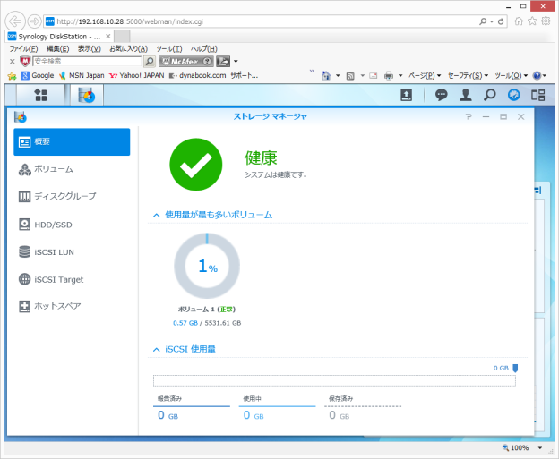Click the favorites star icon
The image size is (559, 459).
(x=532, y=21)
